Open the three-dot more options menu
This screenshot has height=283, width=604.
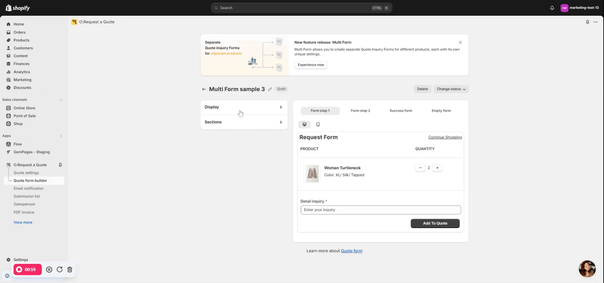pyautogui.click(x=596, y=22)
